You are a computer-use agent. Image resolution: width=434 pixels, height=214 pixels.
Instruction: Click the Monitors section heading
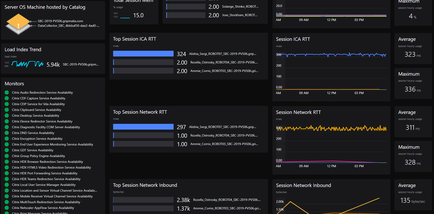pyautogui.click(x=14, y=84)
